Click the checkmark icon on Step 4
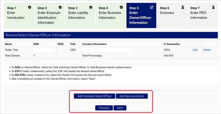This screenshot has width=221, height=114. (x=121, y=7)
